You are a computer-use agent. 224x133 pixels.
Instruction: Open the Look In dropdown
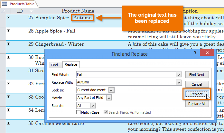point(111,90)
